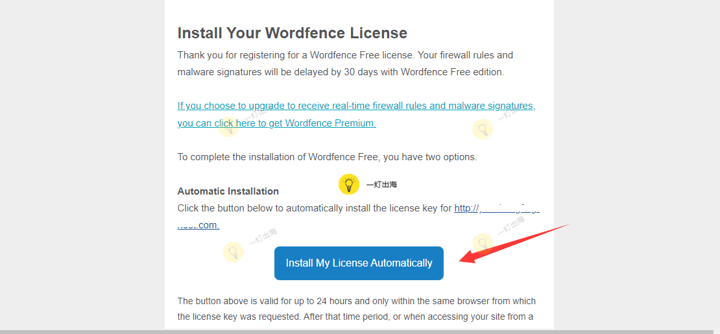Screen dimensions: 720x334
Task: Click faded lightbulb watermark under the Premium link start
Action: pos(229,127)
